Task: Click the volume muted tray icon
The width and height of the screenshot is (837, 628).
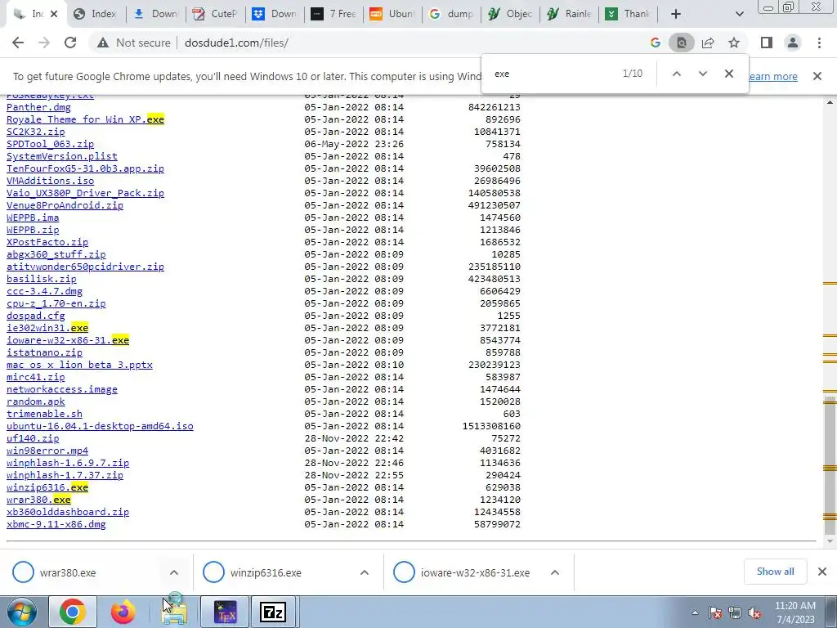Action: point(754,613)
